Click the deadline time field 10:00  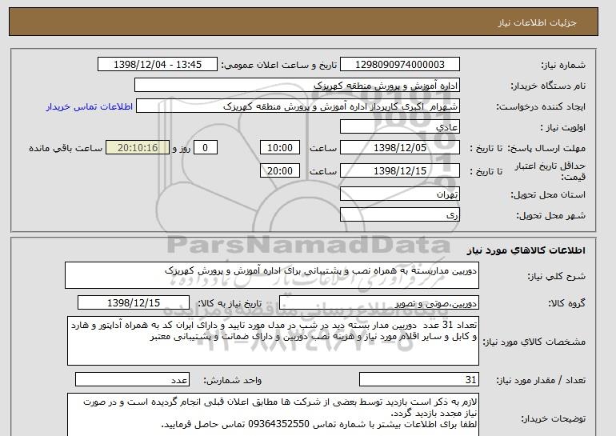(280, 148)
